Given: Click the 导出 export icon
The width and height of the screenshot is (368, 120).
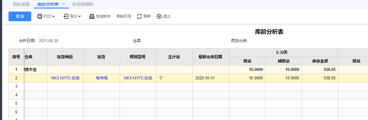Looking at the screenshot, I should tap(66, 16).
